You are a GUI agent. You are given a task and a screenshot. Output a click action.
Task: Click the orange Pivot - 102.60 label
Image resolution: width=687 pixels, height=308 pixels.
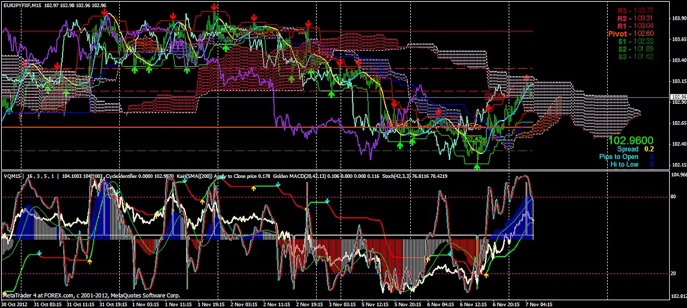coord(630,33)
